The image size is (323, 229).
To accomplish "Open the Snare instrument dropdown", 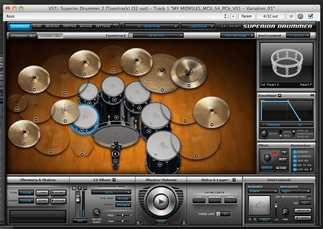I will click(x=263, y=191).
